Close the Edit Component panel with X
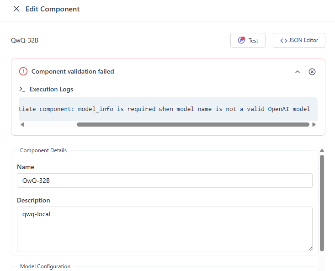Viewport: 335px width, 271px height. point(16,9)
